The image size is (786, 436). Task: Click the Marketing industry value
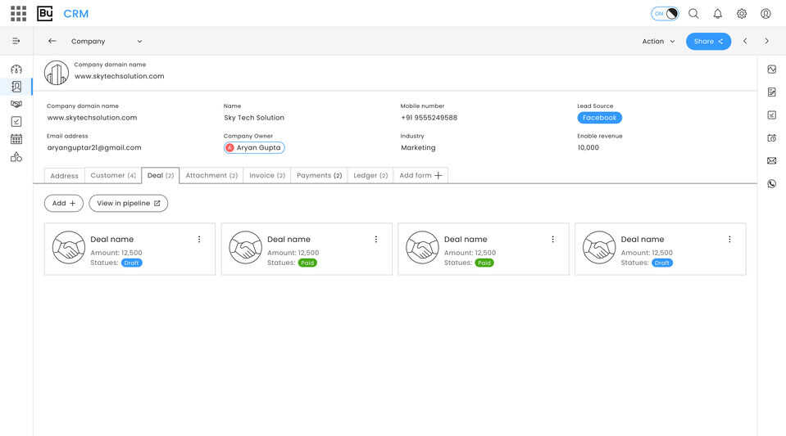pos(418,148)
